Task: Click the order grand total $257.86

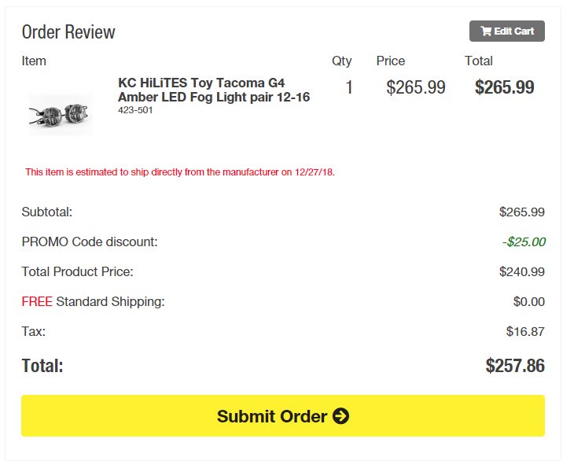Action: coord(515,366)
